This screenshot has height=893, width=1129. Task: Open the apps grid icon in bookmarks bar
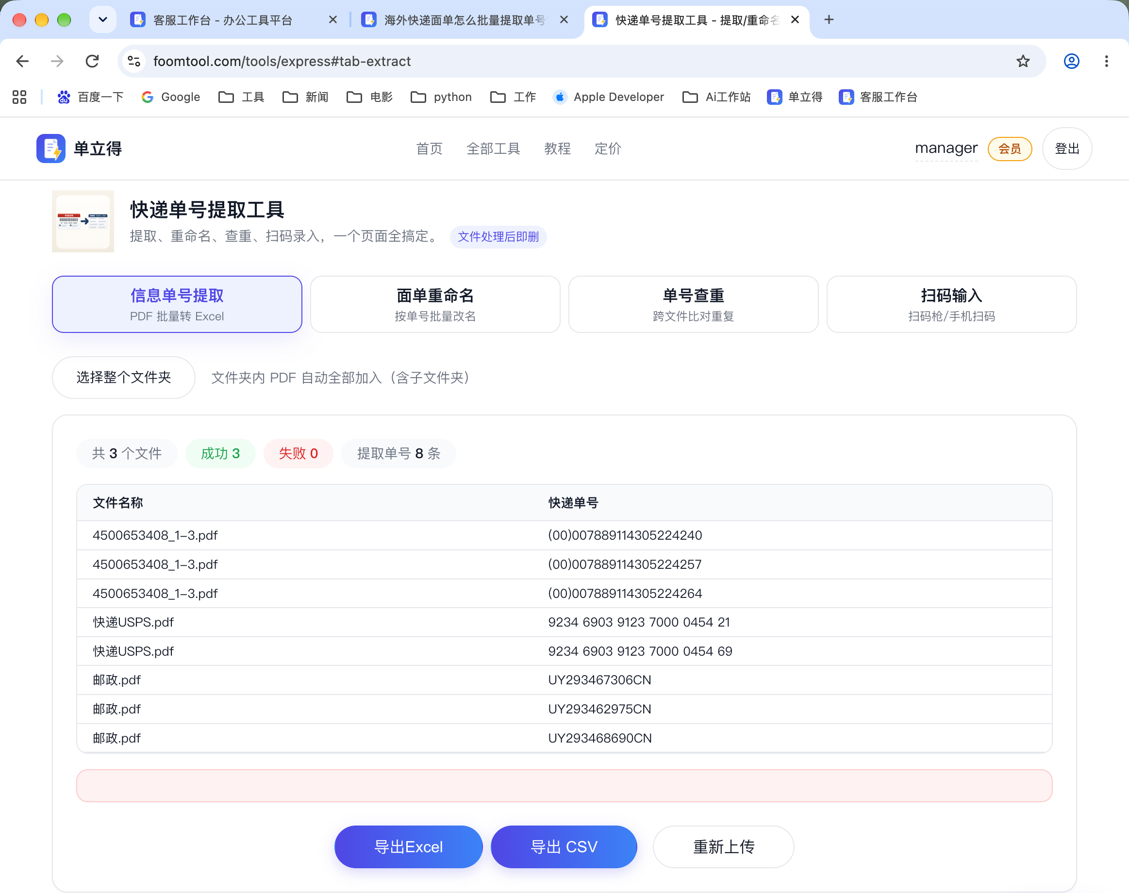coord(19,97)
